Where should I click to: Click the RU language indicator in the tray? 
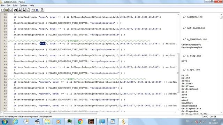(187, 121)
